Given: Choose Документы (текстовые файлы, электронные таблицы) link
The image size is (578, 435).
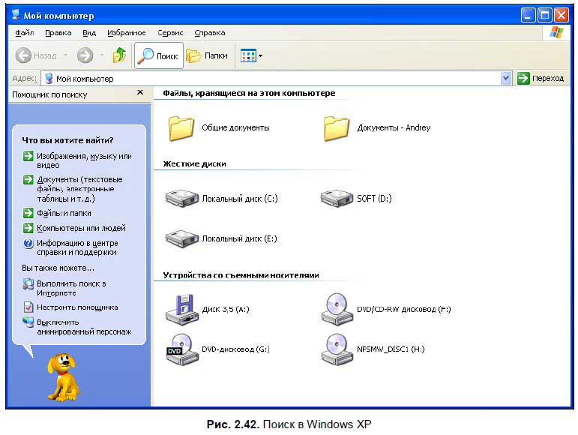Looking at the screenshot, I should click(79, 189).
